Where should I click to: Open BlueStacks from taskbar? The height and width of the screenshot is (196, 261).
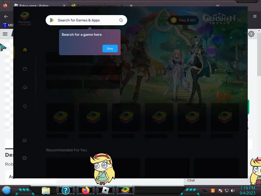pos(125,190)
